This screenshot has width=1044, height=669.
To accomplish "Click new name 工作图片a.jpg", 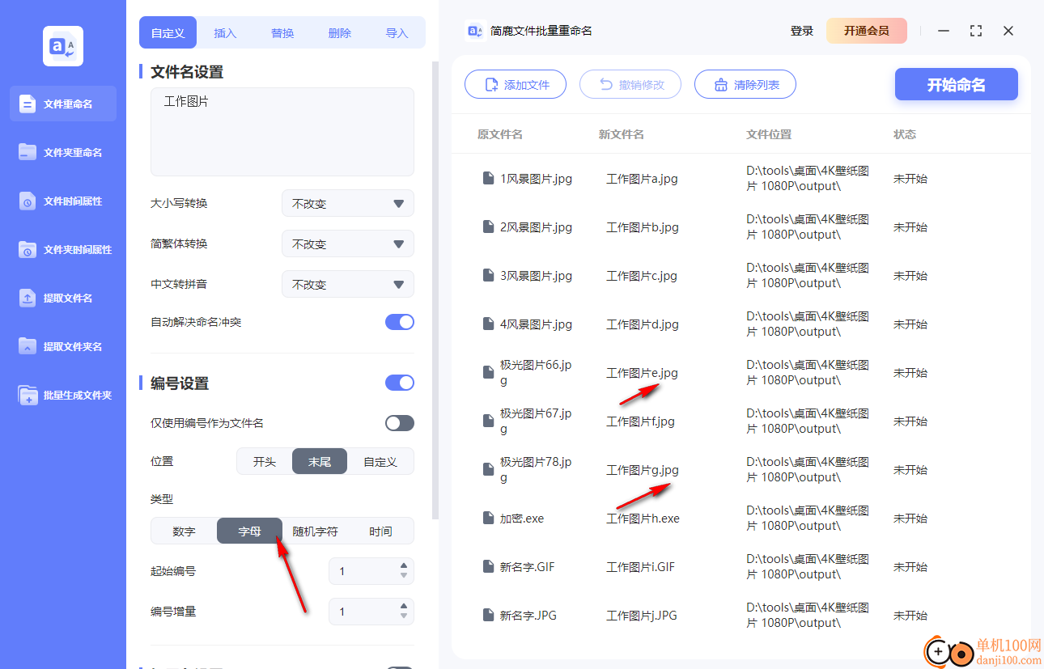I will 642,179.
